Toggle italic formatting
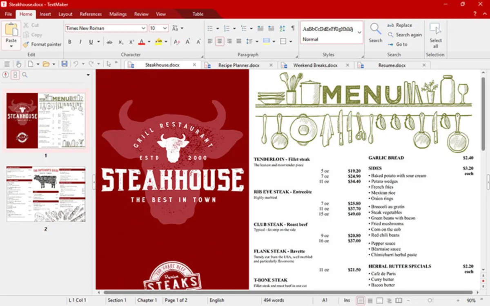The image size is (490, 306). 80,42
